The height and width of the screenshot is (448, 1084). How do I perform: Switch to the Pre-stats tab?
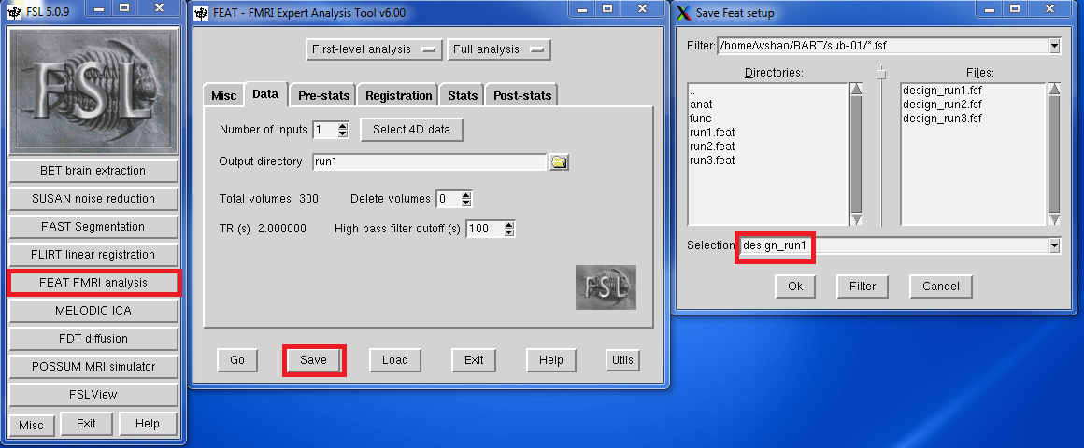(323, 96)
